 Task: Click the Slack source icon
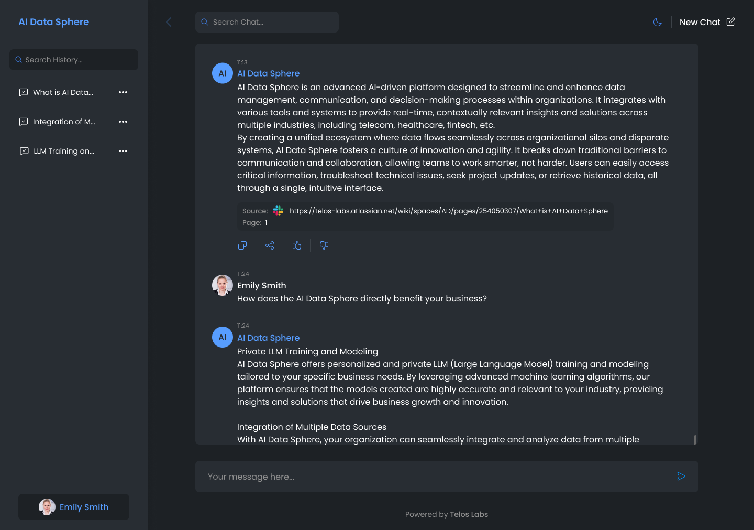point(278,211)
